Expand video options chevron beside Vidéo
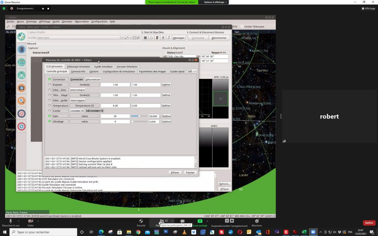Screen dimensions: 378x236 pyautogui.click(x=38, y=221)
